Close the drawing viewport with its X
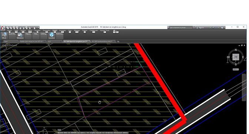 pyautogui.click(x=245, y=45)
